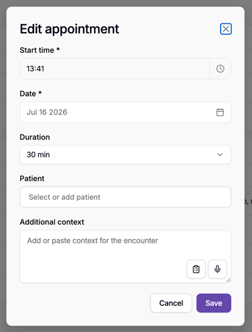Click the clipboard paste icon
Image resolution: width=252 pixels, height=332 pixels.
(196, 269)
